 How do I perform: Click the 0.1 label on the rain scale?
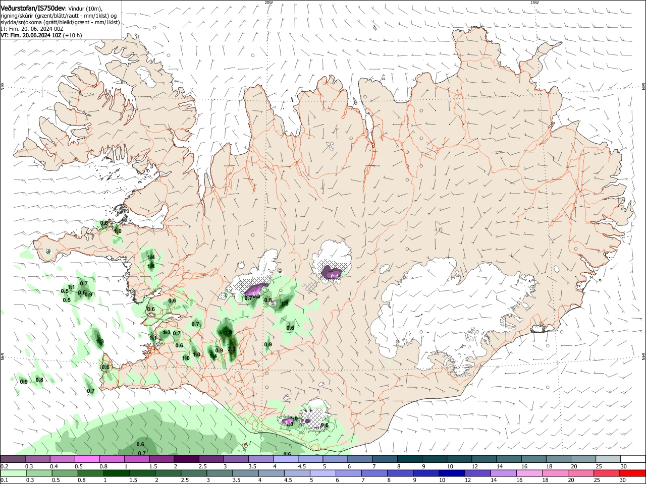click(x=4, y=480)
